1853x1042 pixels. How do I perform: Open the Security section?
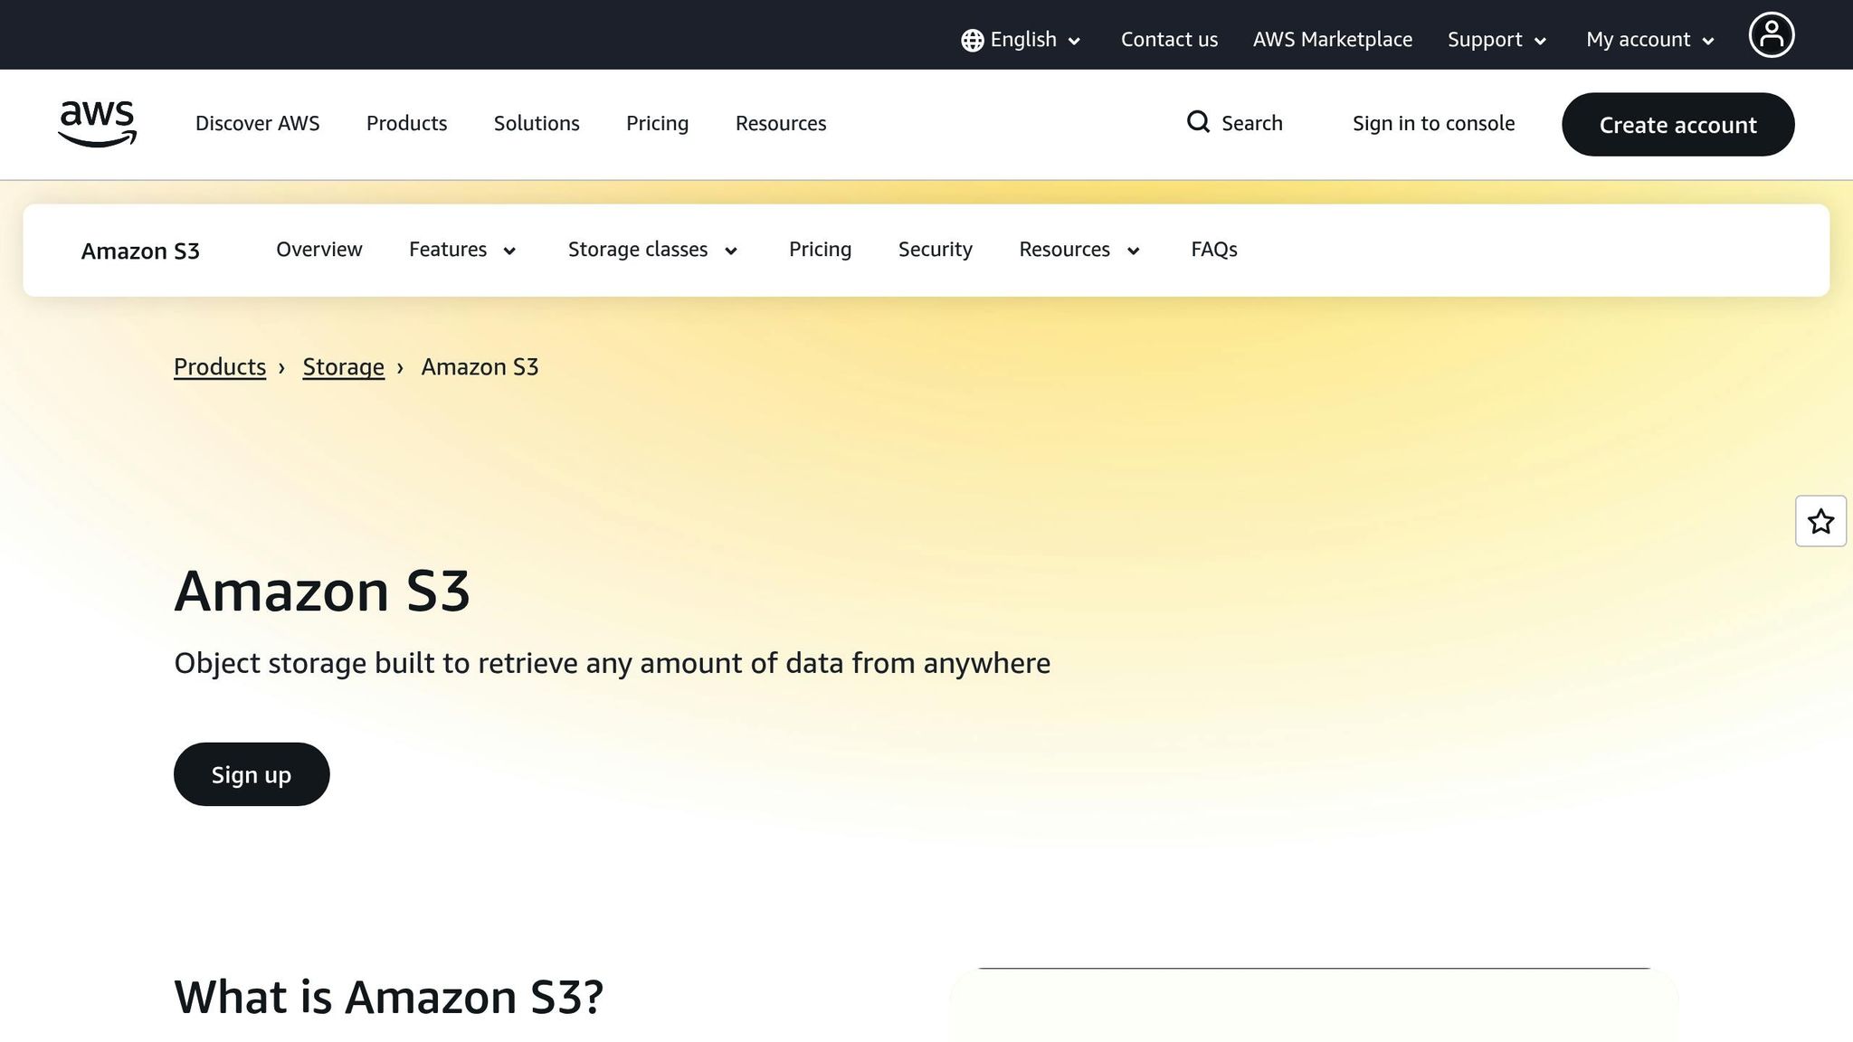tap(935, 250)
